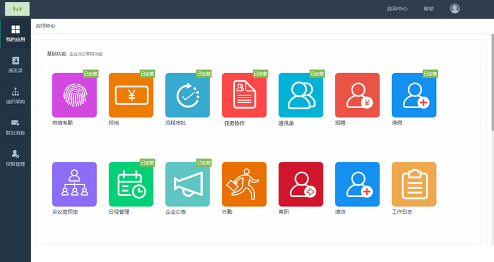This screenshot has height=262, width=494.
Task: Open 帮助 in the top navigation
Action: click(x=429, y=9)
